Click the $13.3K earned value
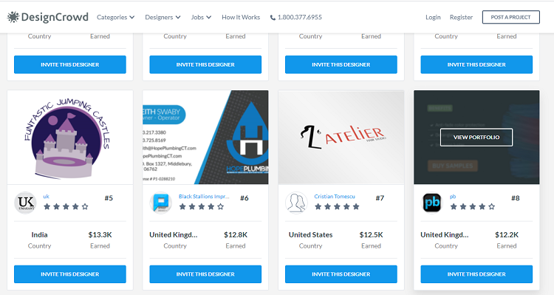Image resolution: width=554 pixels, height=295 pixels. (100, 235)
